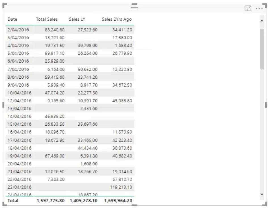Select Sales LY value 33,741.20
Screen dimensions: 269x210
[x=88, y=77]
